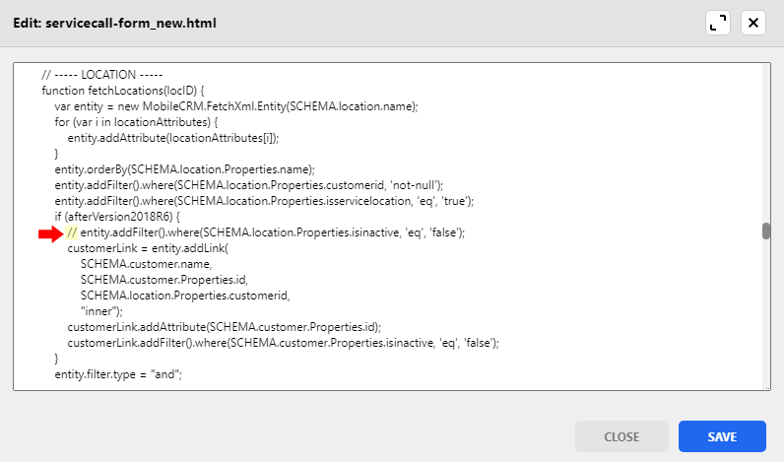Click the red arrow marker
Viewport: 784px width, 462px height.
click(49, 233)
